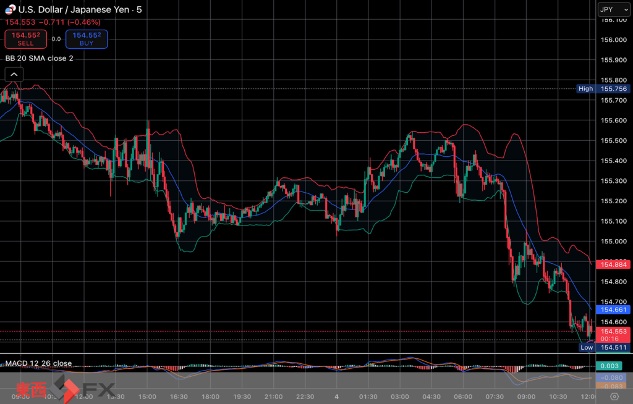Select the BB 20 SMA close indicator label
Screen dimensions: 633x404
39,58
